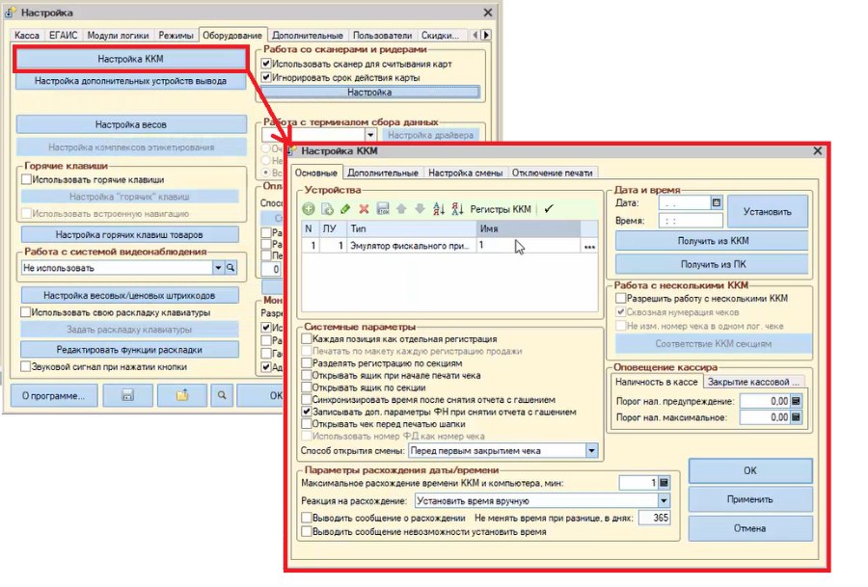Click the magnifier button at bottom of Настройка window
The image size is (868, 587).
click(222, 395)
